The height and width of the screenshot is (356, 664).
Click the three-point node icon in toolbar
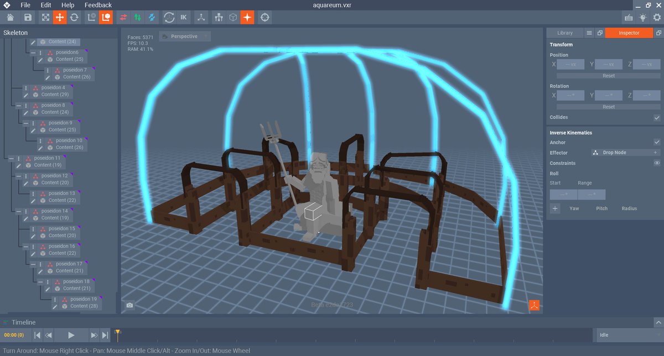pyautogui.click(x=201, y=18)
